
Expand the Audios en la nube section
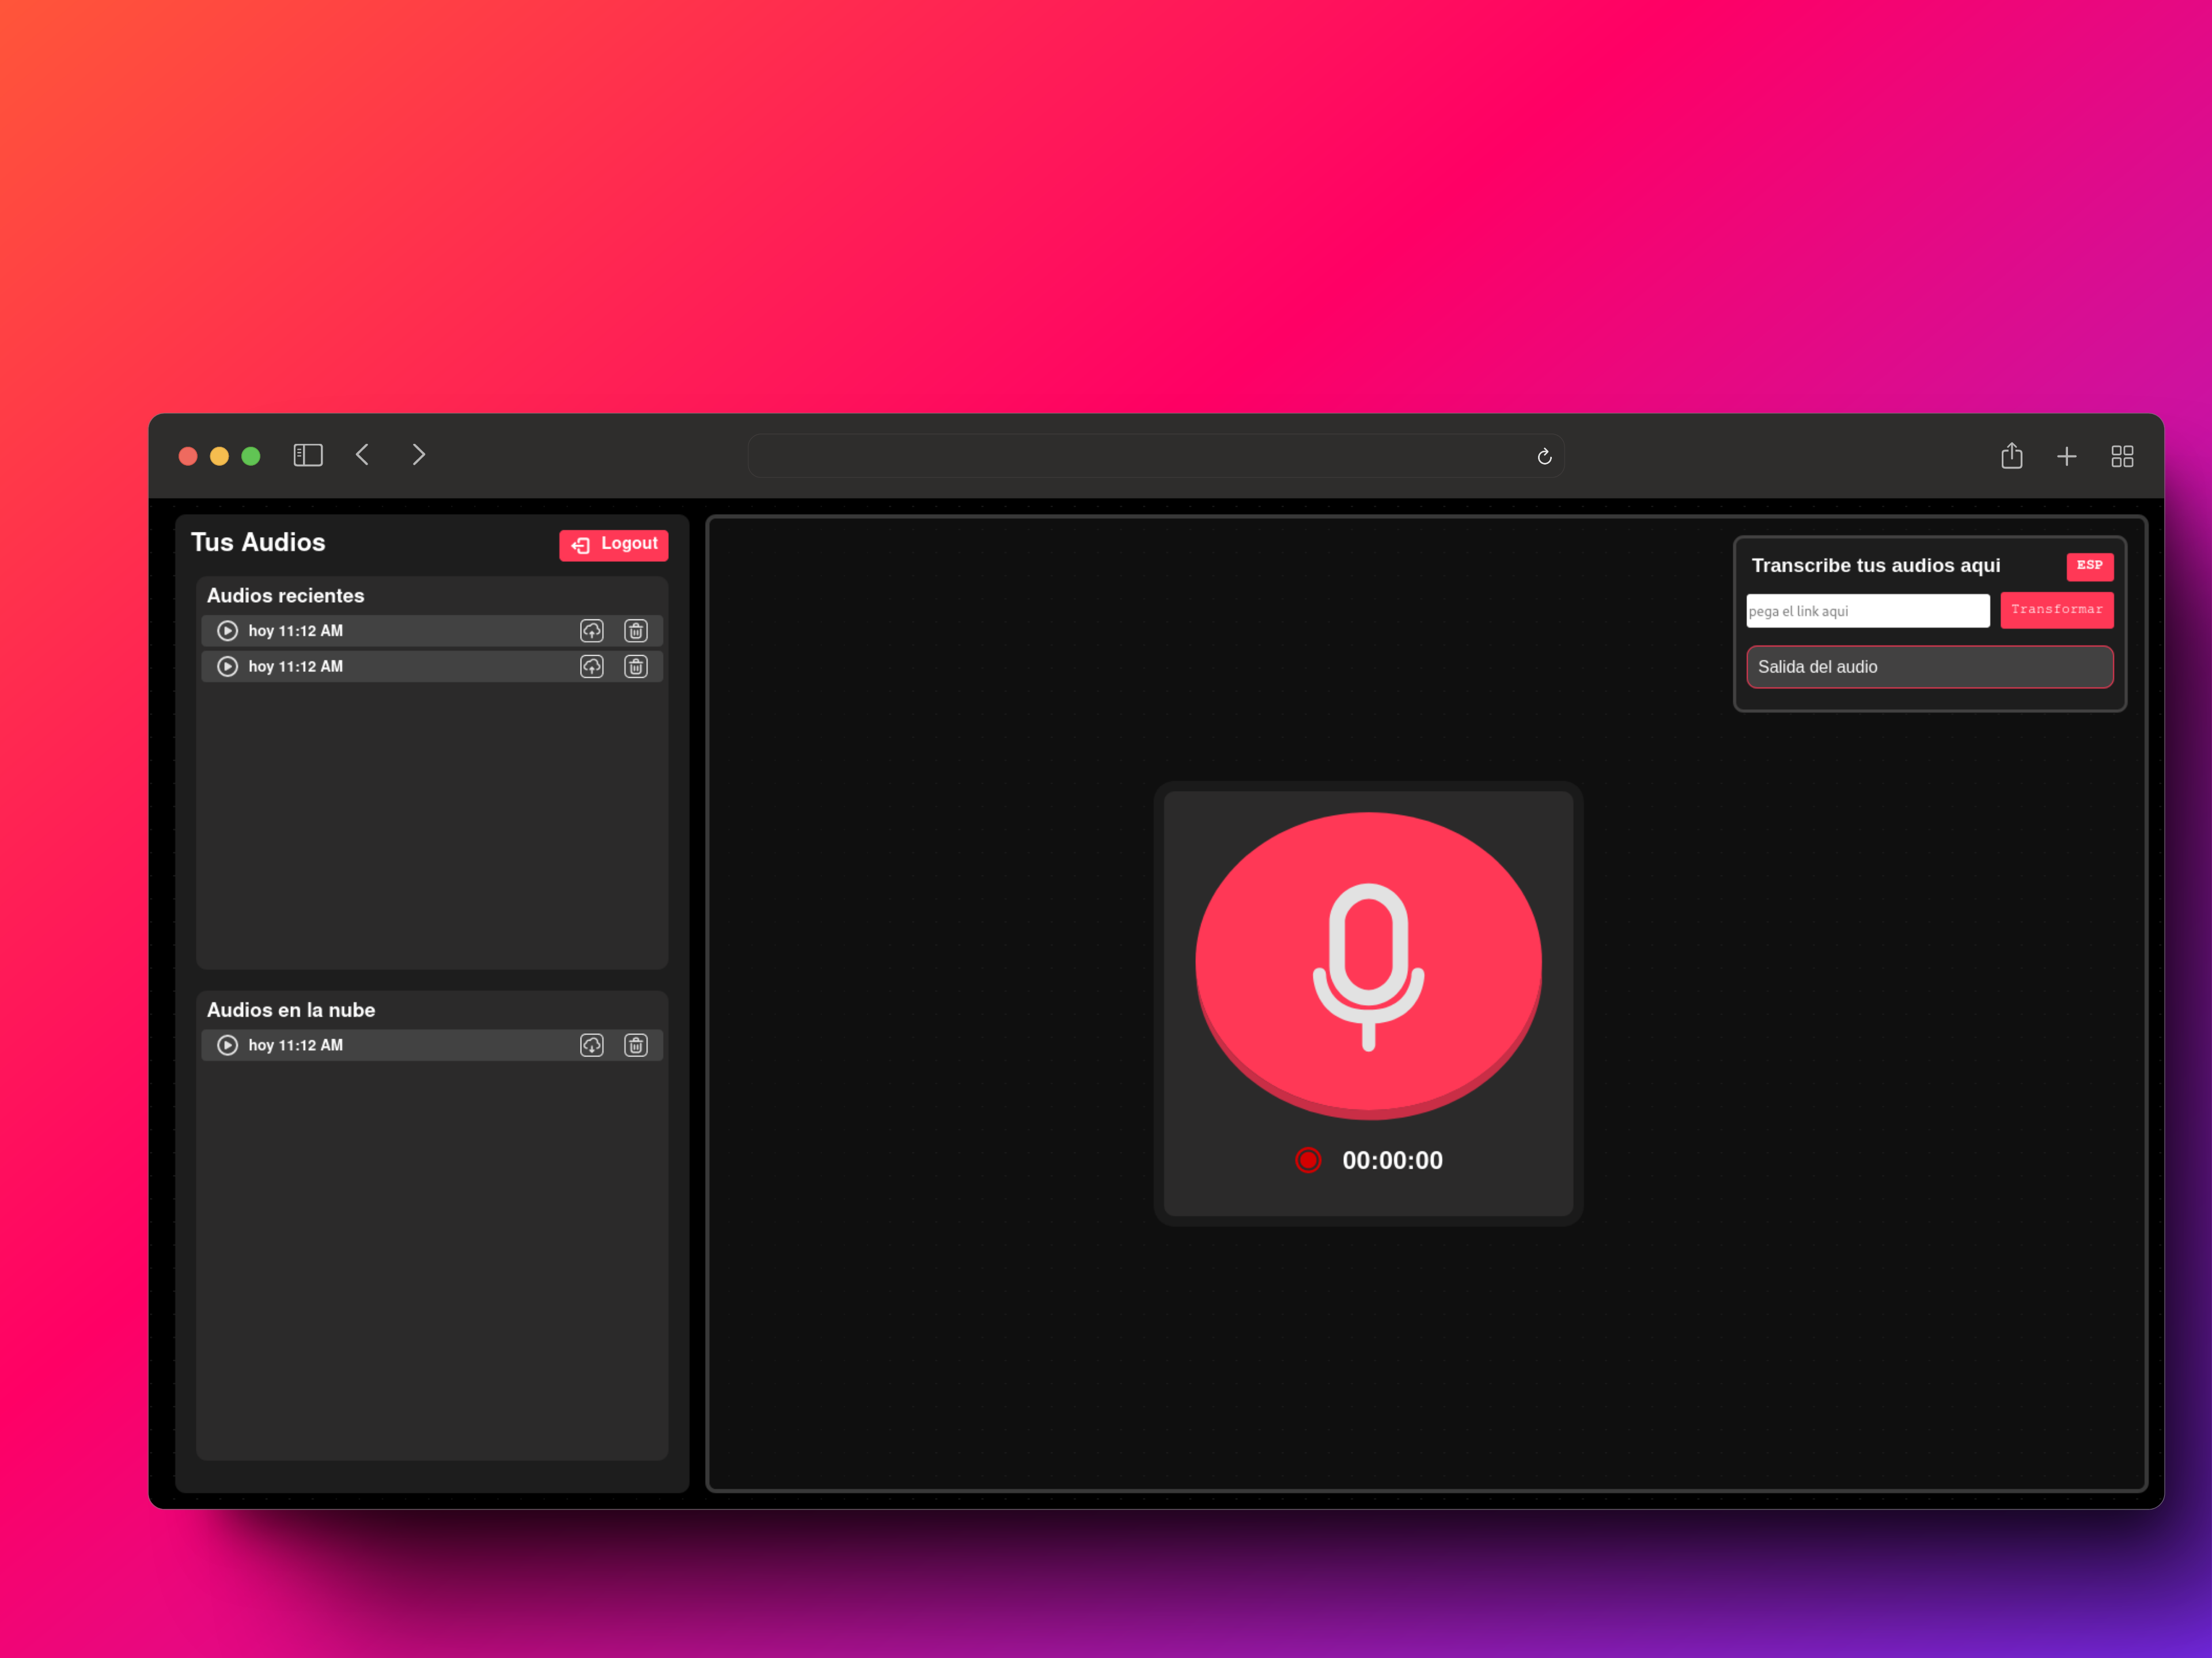coord(290,1009)
